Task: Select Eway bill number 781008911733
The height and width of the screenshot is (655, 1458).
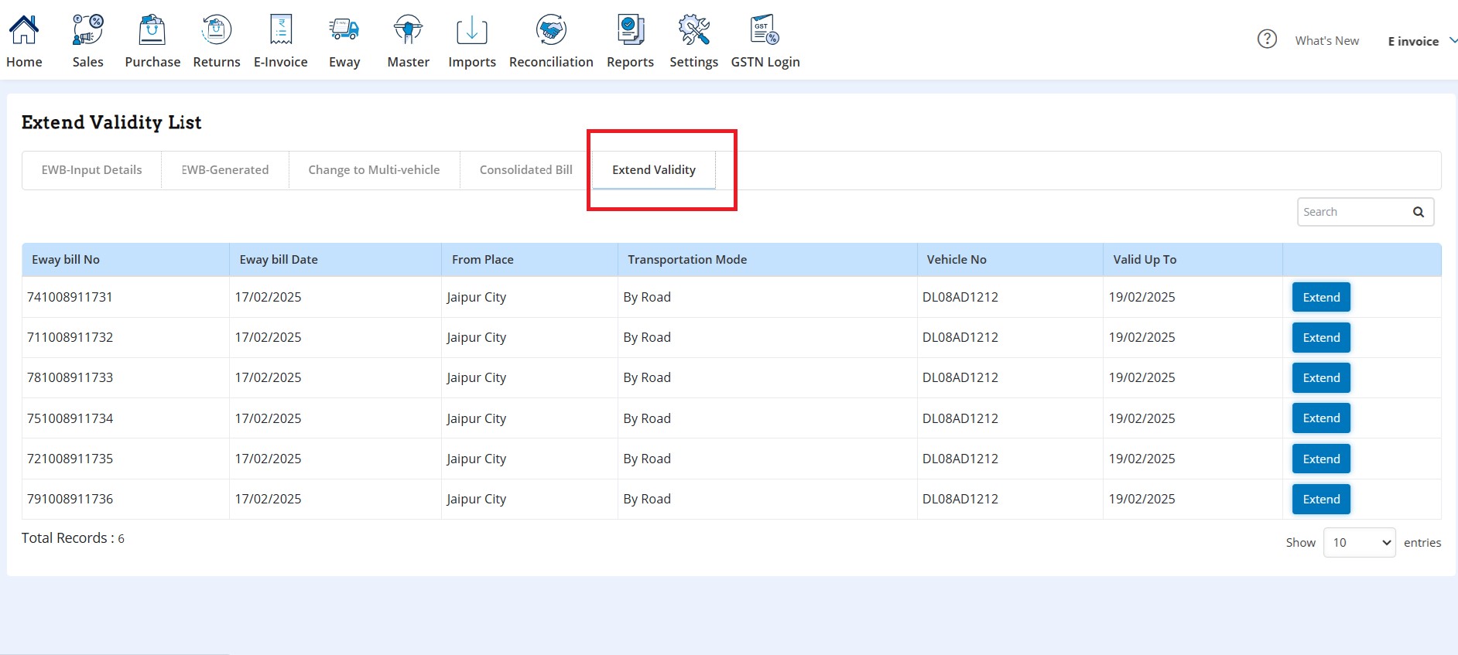Action: click(70, 377)
